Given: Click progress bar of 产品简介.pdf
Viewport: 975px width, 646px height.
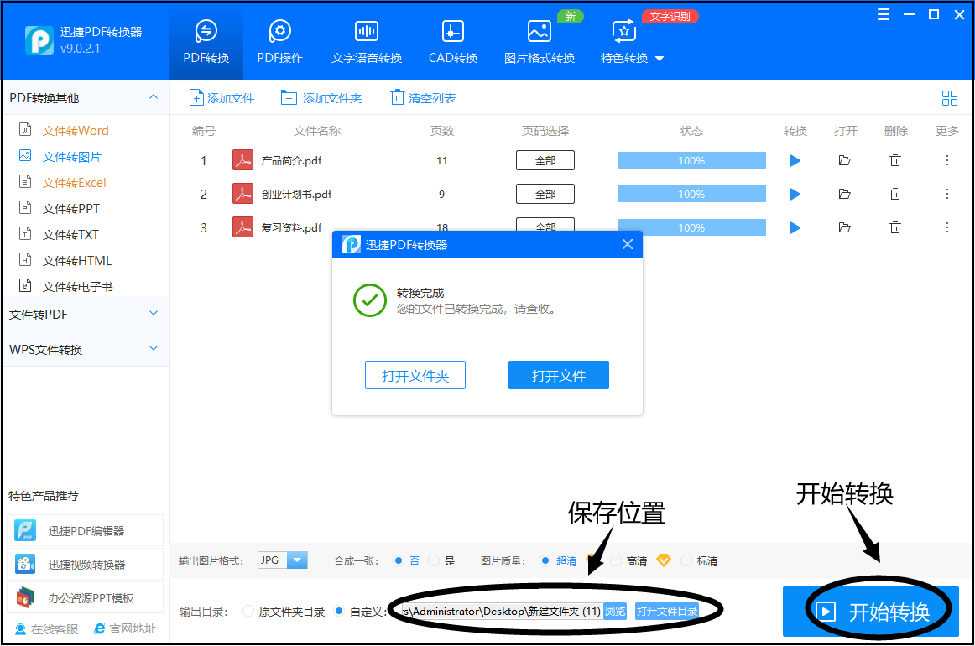Looking at the screenshot, I should [x=691, y=160].
